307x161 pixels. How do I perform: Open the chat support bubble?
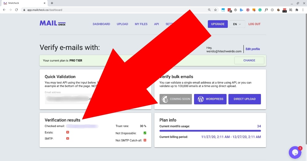pyautogui.click(x=295, y=152)
